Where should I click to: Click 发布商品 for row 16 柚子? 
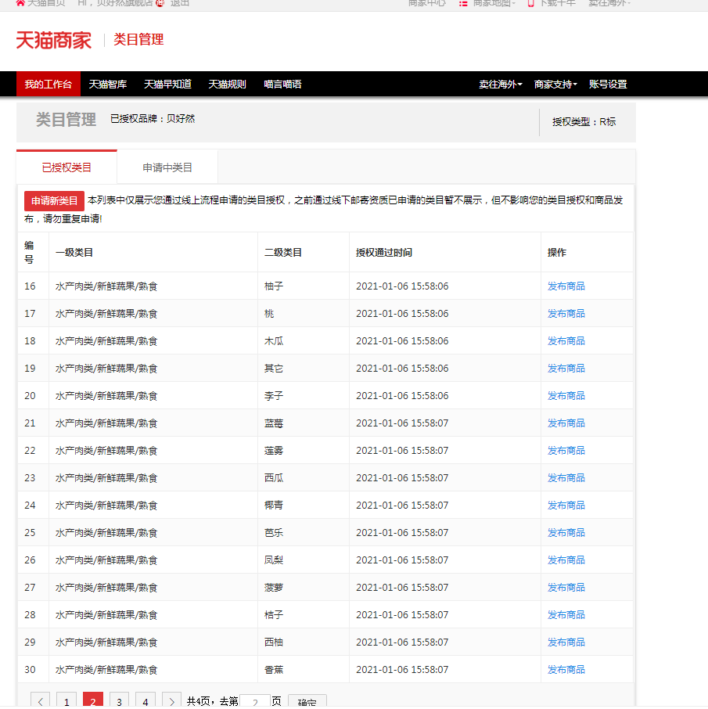tap(566, 286)
